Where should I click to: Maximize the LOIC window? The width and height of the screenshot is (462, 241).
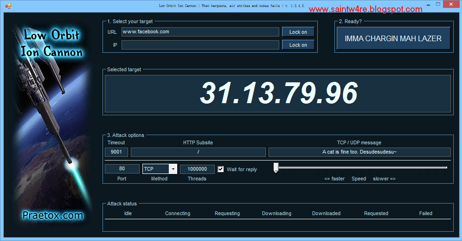(438, 4)
